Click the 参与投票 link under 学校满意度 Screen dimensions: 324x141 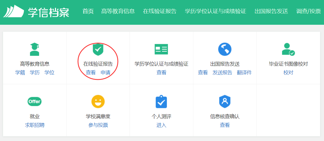pyautogui.click(x=98, y=125)
